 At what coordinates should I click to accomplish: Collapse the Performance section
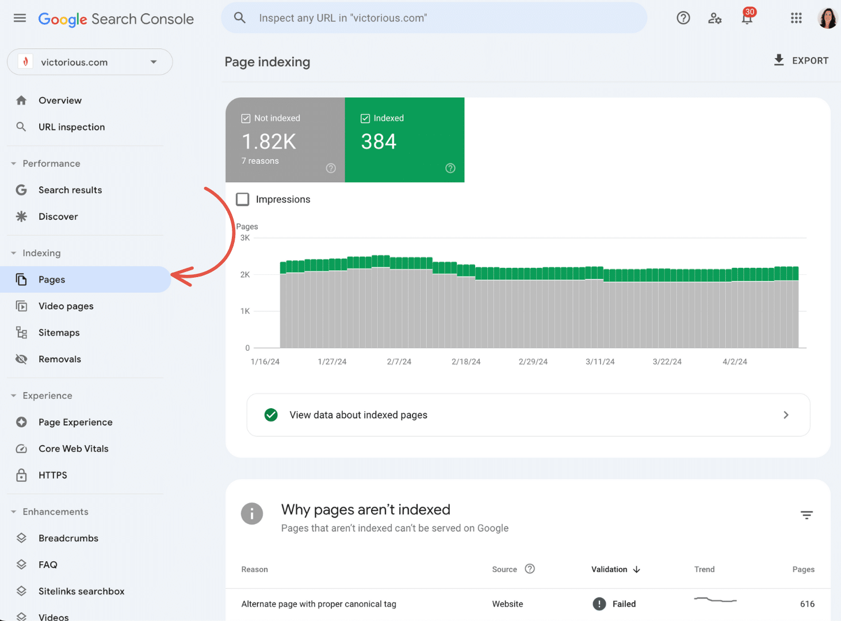13,163
